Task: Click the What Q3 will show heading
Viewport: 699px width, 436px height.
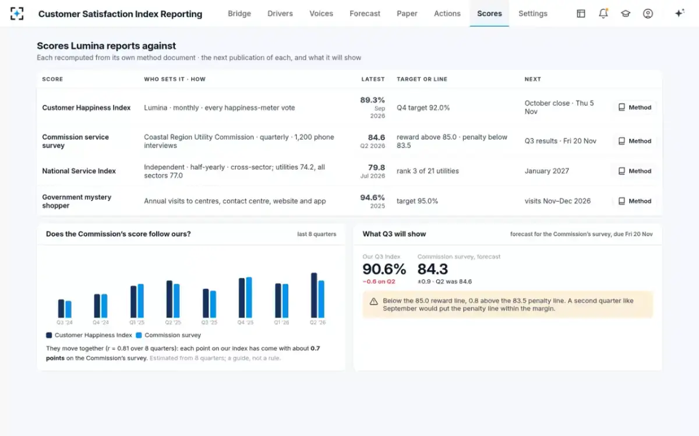Action: click(x=394, y=234)
